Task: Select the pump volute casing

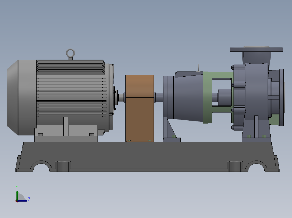Action: point(257,92)
